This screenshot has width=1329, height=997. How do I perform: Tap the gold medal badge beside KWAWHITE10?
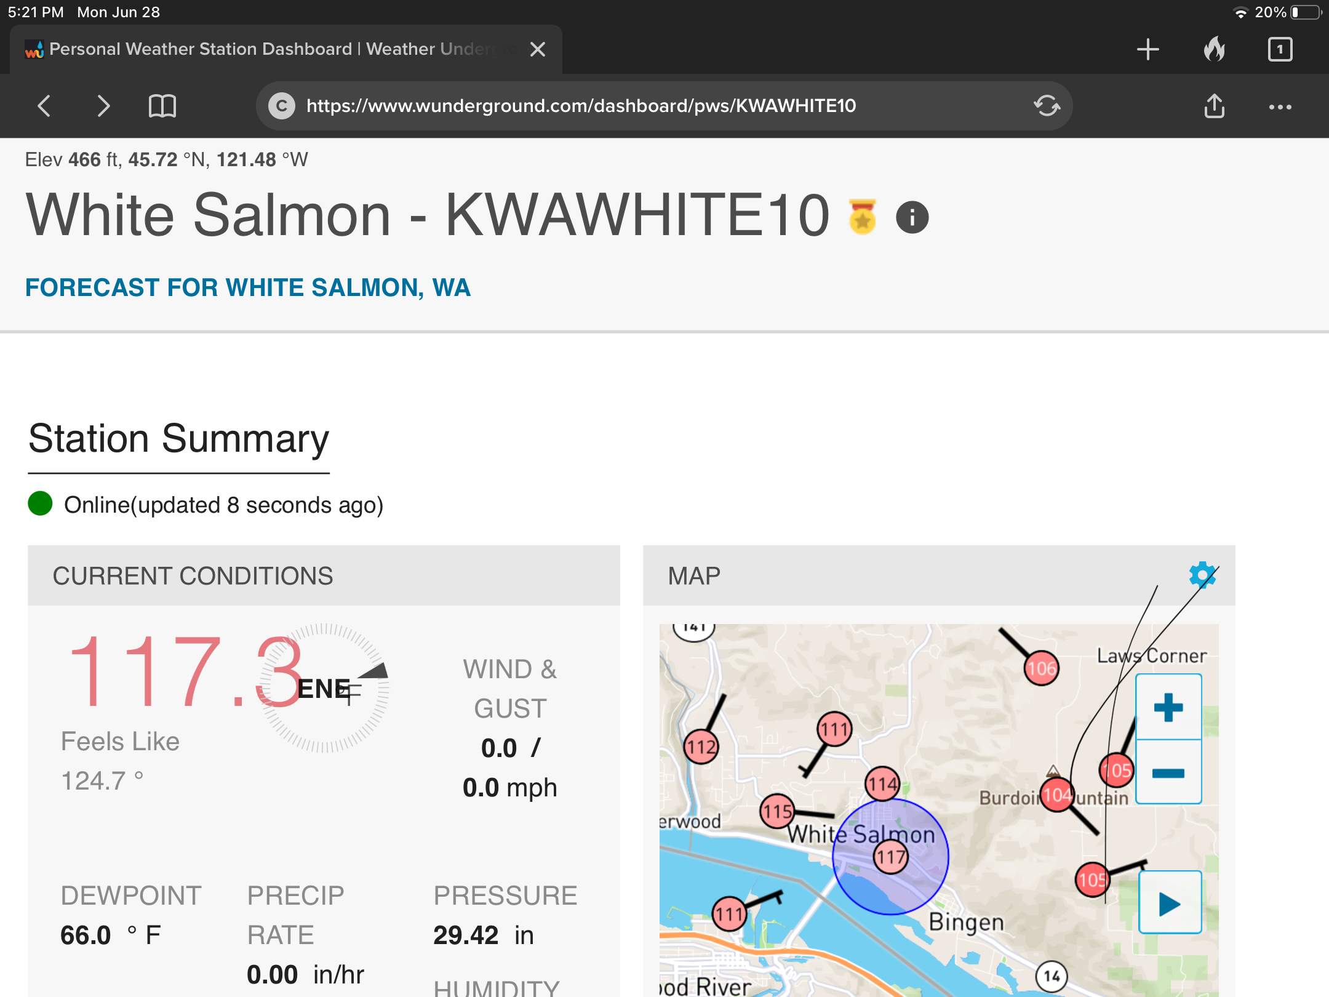point(862,217)
